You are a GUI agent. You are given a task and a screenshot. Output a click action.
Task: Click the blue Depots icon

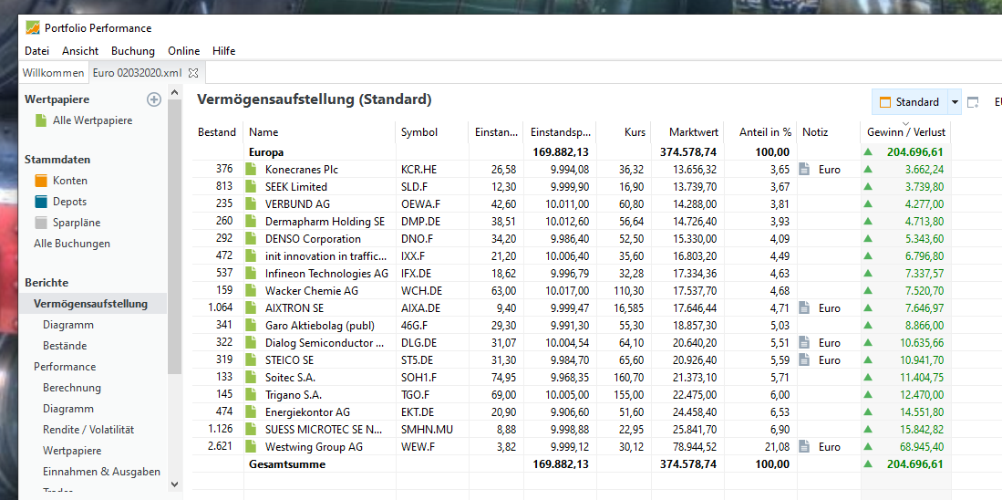coord(41,202)
